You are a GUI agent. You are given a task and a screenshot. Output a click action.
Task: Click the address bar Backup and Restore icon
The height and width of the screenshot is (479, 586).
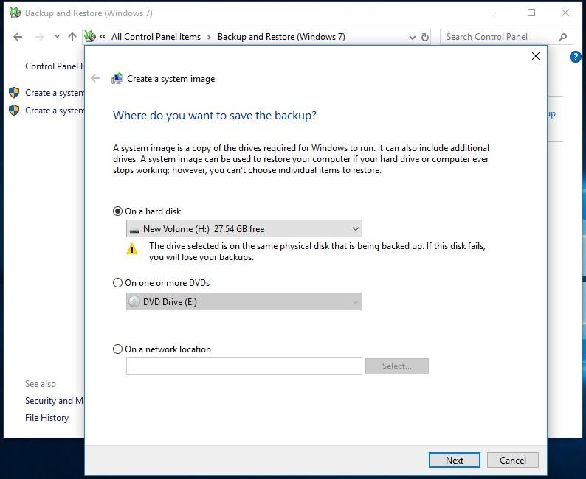[90, 36]
